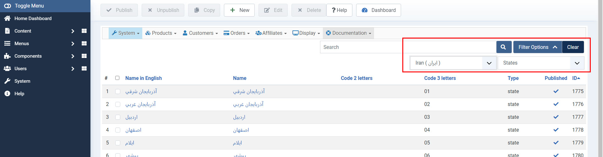Image resolution: width=603 pixels, height=157 pixels.
Task: Click the Toggle Menu icon
Action: click(x=8, y=6)
